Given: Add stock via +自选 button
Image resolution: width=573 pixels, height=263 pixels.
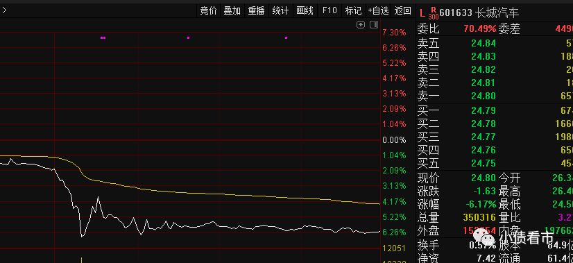Looking at the screenshot, I should pyautogui.click(x=378, y=10).
